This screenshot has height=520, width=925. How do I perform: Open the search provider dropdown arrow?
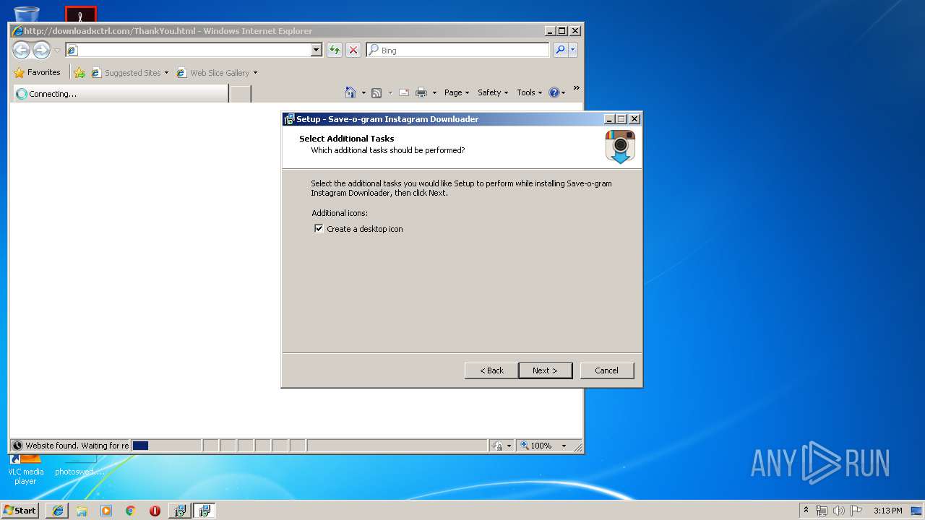click(x=573, y=50)
